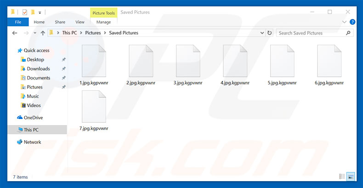Click the Back navigation arrow
The height and width of the screenshot is (188, 363).
click(15, 33)
